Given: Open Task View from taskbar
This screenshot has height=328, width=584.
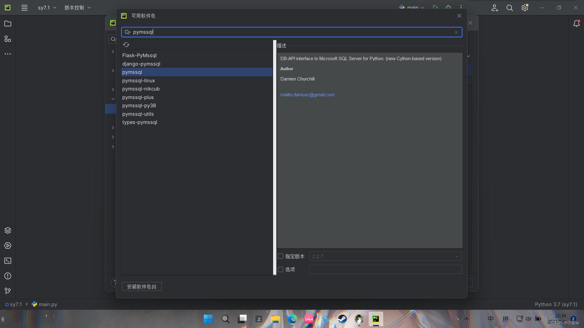Looking at the screenshot, I should 242,319.
